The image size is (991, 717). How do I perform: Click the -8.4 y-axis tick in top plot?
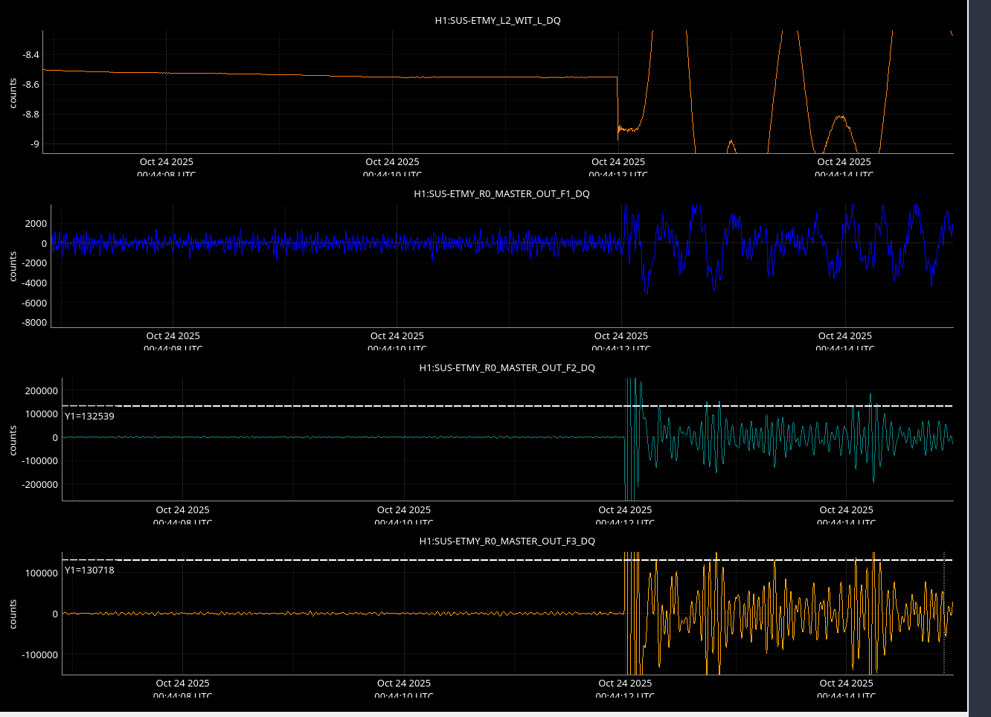(31, 55)
